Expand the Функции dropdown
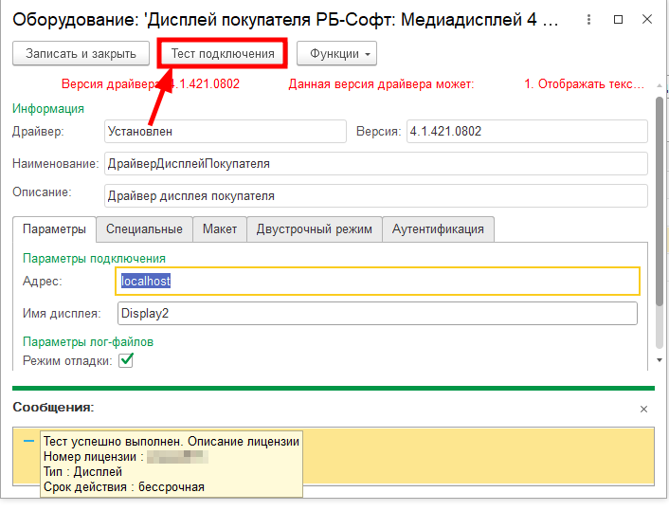 coord(336,54)
